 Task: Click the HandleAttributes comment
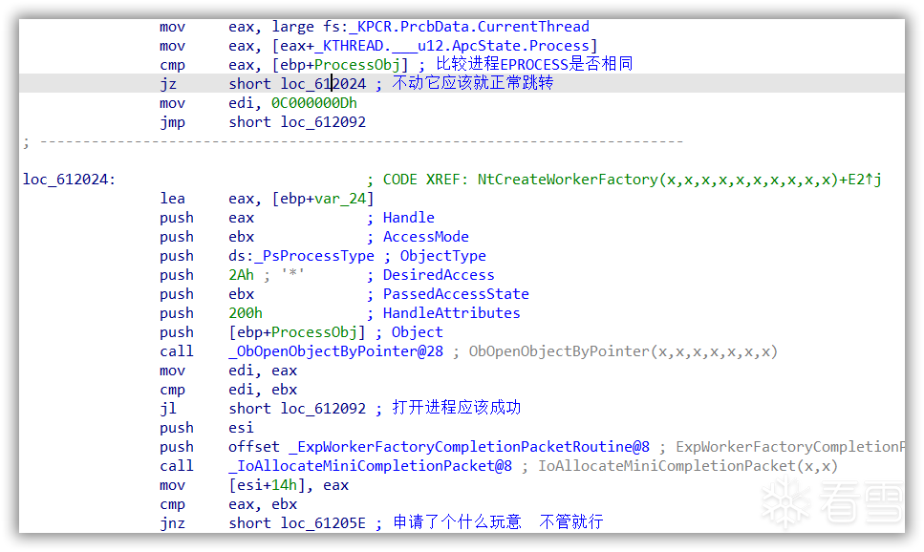click(451, 313)
